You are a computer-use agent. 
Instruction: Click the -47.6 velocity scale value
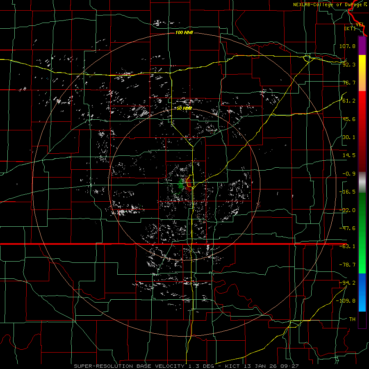coord(347,228)
